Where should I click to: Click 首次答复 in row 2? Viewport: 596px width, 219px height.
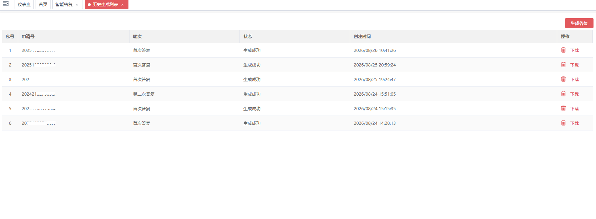[x=142, y=65]
